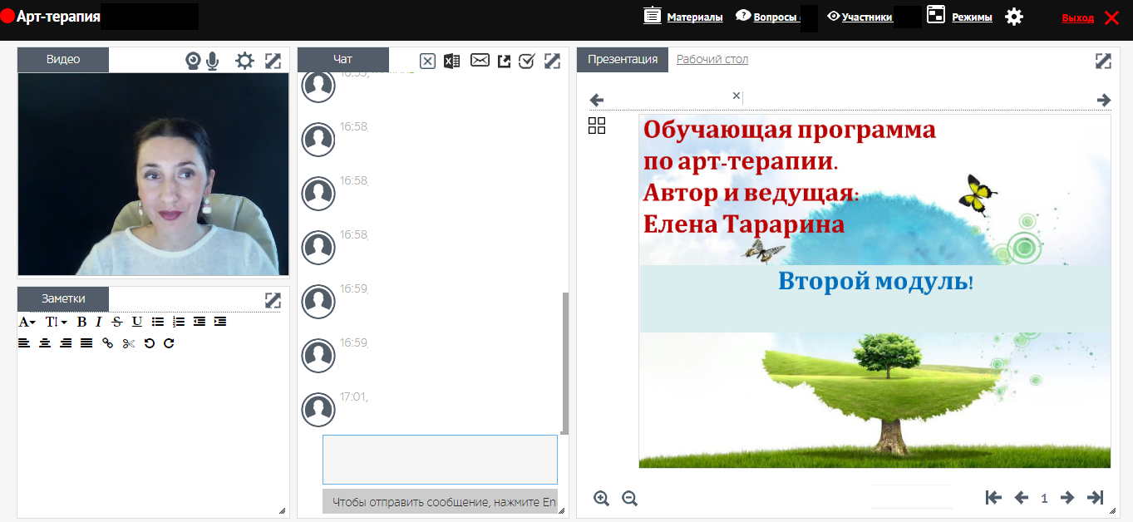Viewport: 1133px width, 522px height.
Task: Redo the last Notes edit
Action: (x=169, y=343)
